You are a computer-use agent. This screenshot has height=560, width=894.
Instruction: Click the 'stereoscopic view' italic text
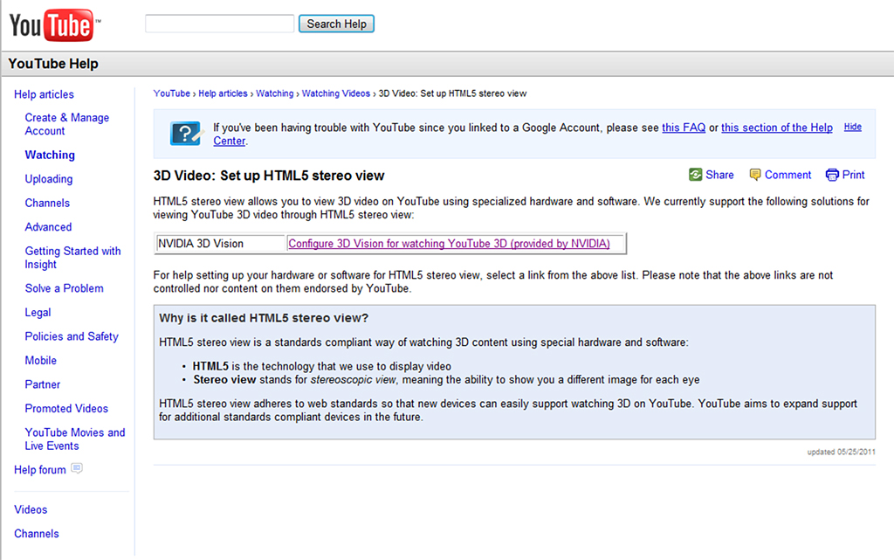tap(353, 380)
